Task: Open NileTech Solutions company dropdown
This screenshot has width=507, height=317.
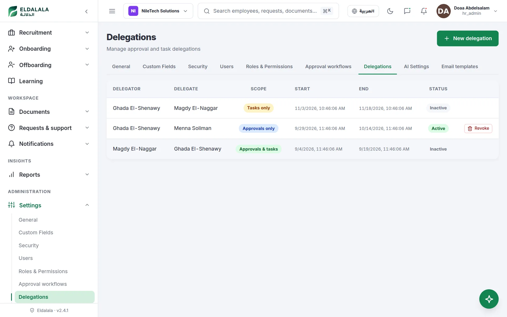Action: pyautogui.click(x=158, y=11)
